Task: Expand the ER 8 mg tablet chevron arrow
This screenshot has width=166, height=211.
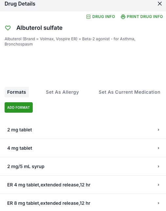Action: click(158, 203)
